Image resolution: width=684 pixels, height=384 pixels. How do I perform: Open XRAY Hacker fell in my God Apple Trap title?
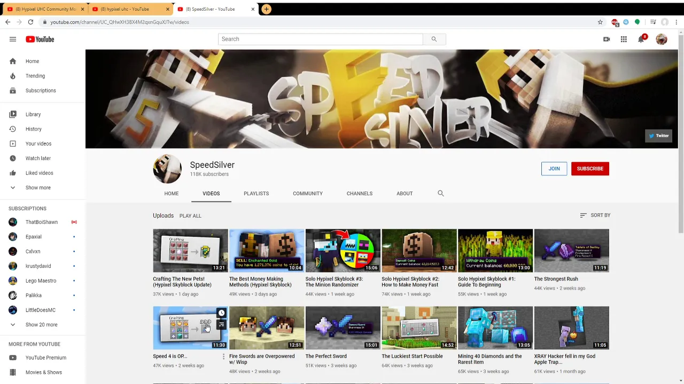tap(564, 359)
